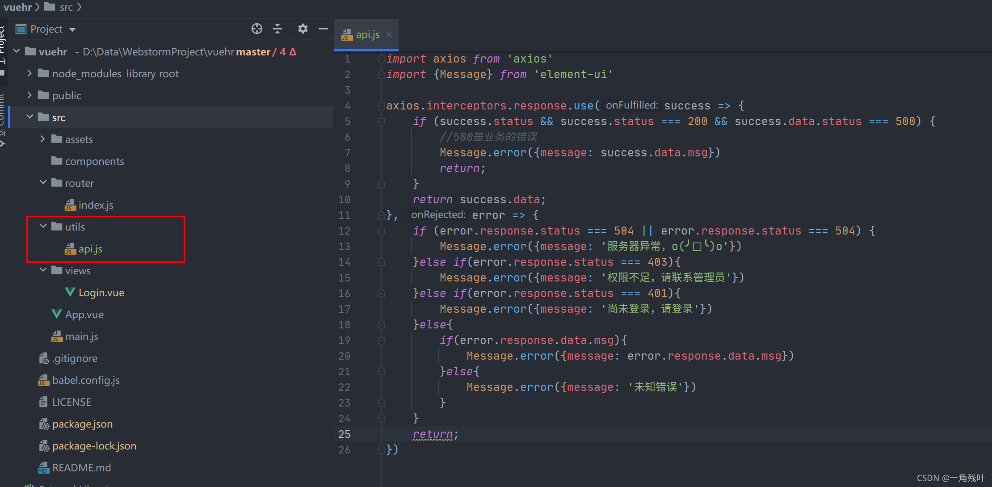992x487 pixels.
Task: Toggle fold marker at line 12
Action: [x=381, y=231]
